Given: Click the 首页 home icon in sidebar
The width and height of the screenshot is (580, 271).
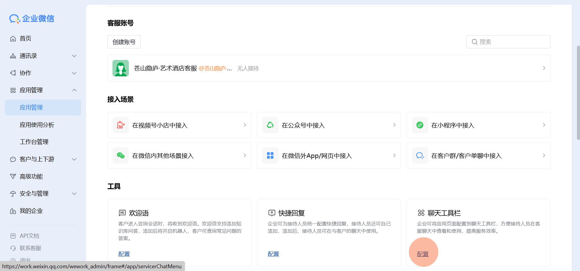Looking at the screenshot, I should coord(13,39).
